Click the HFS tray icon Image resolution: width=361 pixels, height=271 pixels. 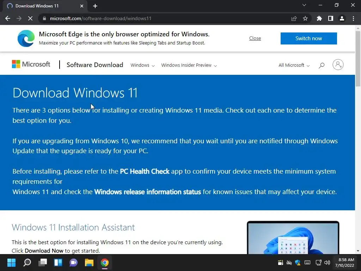pos(280,263)
